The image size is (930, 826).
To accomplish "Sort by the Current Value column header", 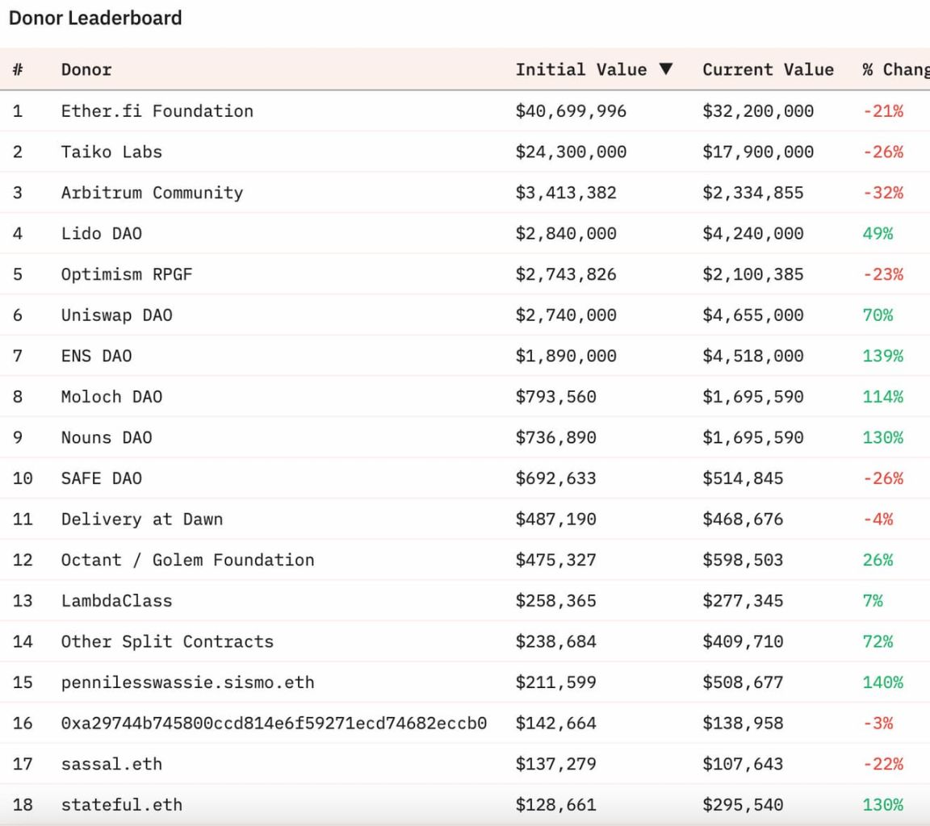I will 768,70.
